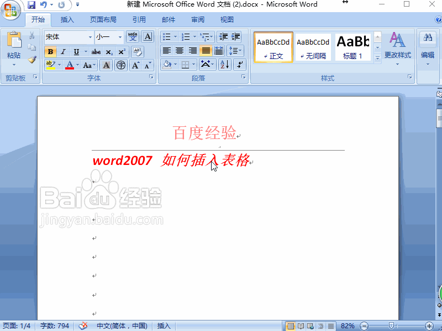
Task: Switch to the 页面布局 tab
Action: 103,20
